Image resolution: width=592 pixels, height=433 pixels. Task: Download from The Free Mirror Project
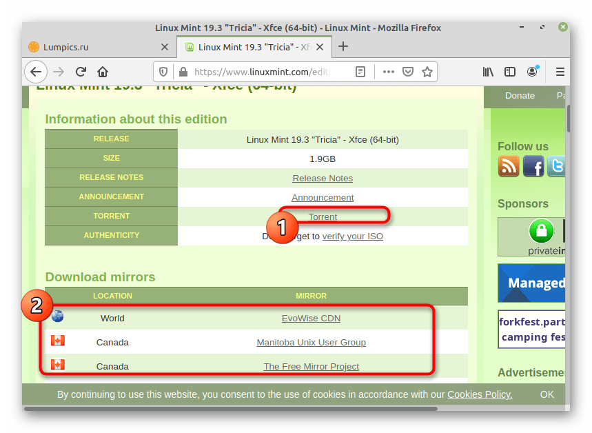tap(311, 367)
